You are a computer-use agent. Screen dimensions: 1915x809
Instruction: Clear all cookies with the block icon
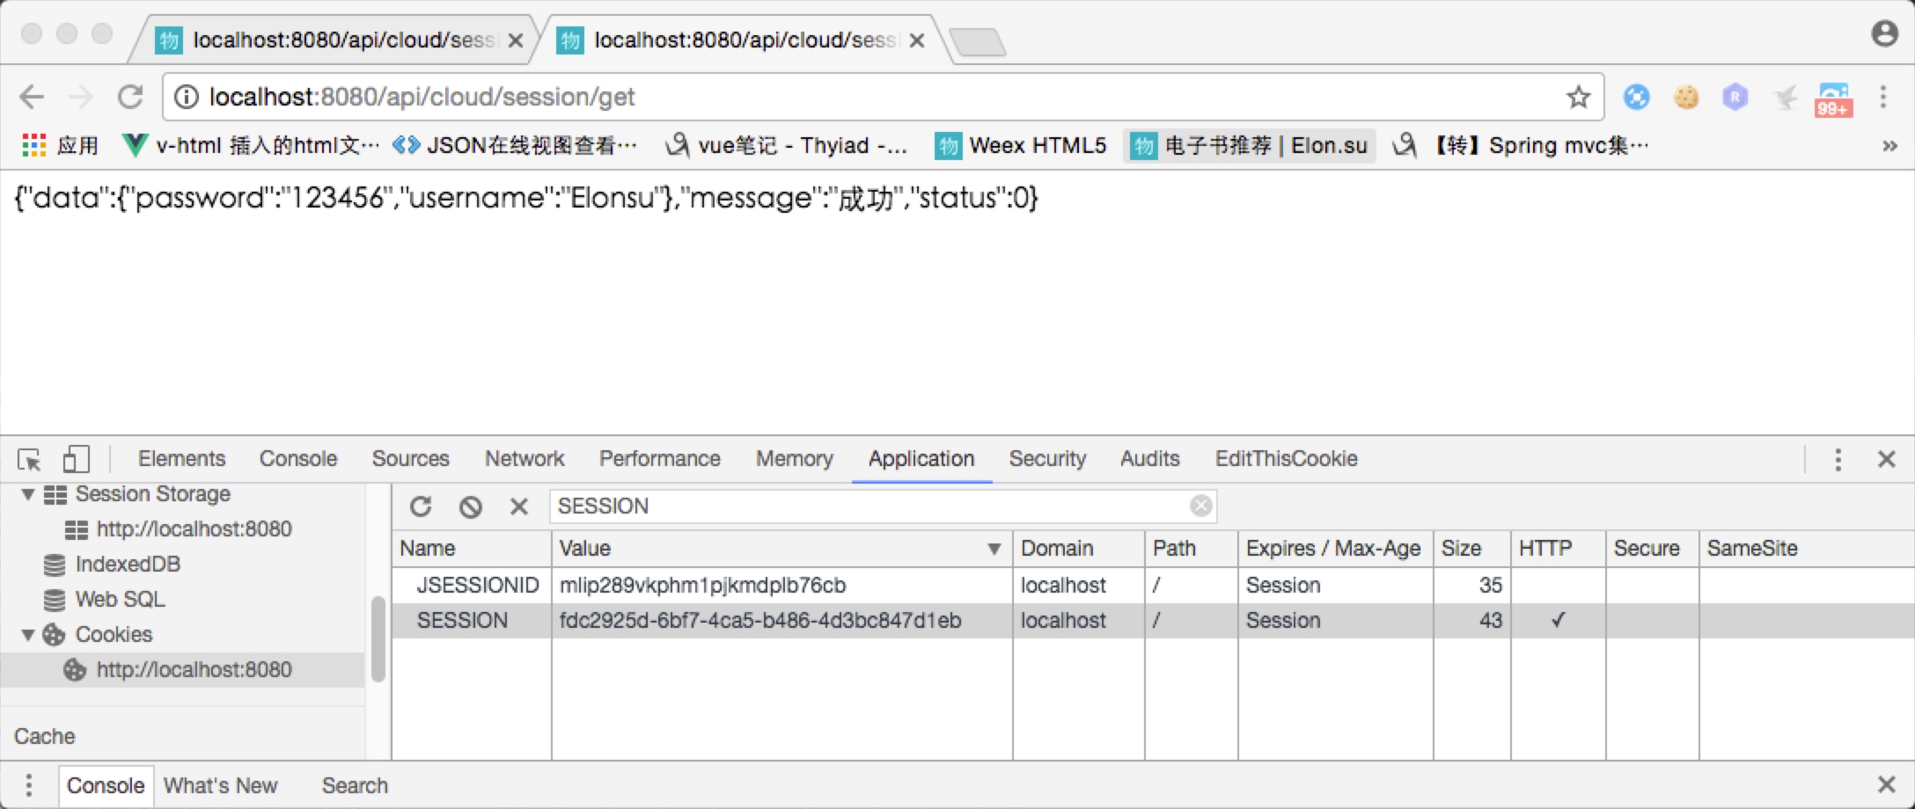coord(471,507)
